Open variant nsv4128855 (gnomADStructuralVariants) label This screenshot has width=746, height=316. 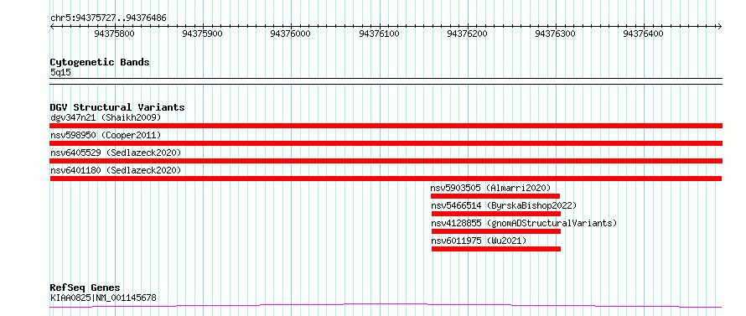pos(524,223)
